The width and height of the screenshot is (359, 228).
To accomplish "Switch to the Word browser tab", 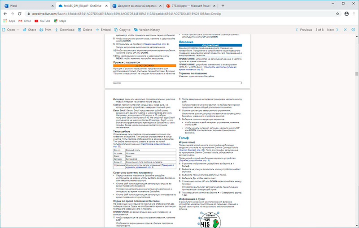I will click(22, 5).
